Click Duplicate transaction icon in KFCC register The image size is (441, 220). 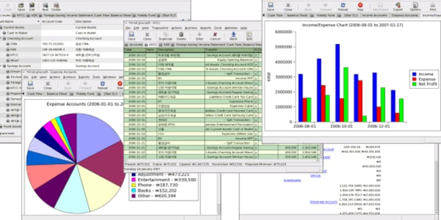165,36
